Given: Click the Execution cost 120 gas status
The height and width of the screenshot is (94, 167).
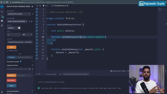Looking at the screenshot, I should (118, 71).
